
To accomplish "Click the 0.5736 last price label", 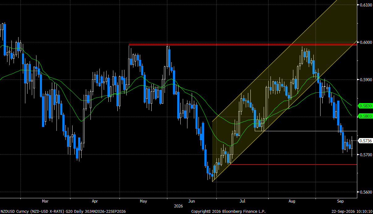I will pyautogui.click(x=365, y=141).
